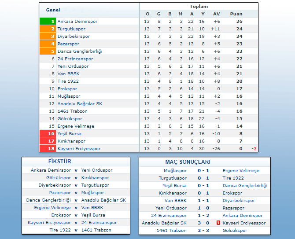
Task: Click the AV column header
Action: tap(216, 14)
